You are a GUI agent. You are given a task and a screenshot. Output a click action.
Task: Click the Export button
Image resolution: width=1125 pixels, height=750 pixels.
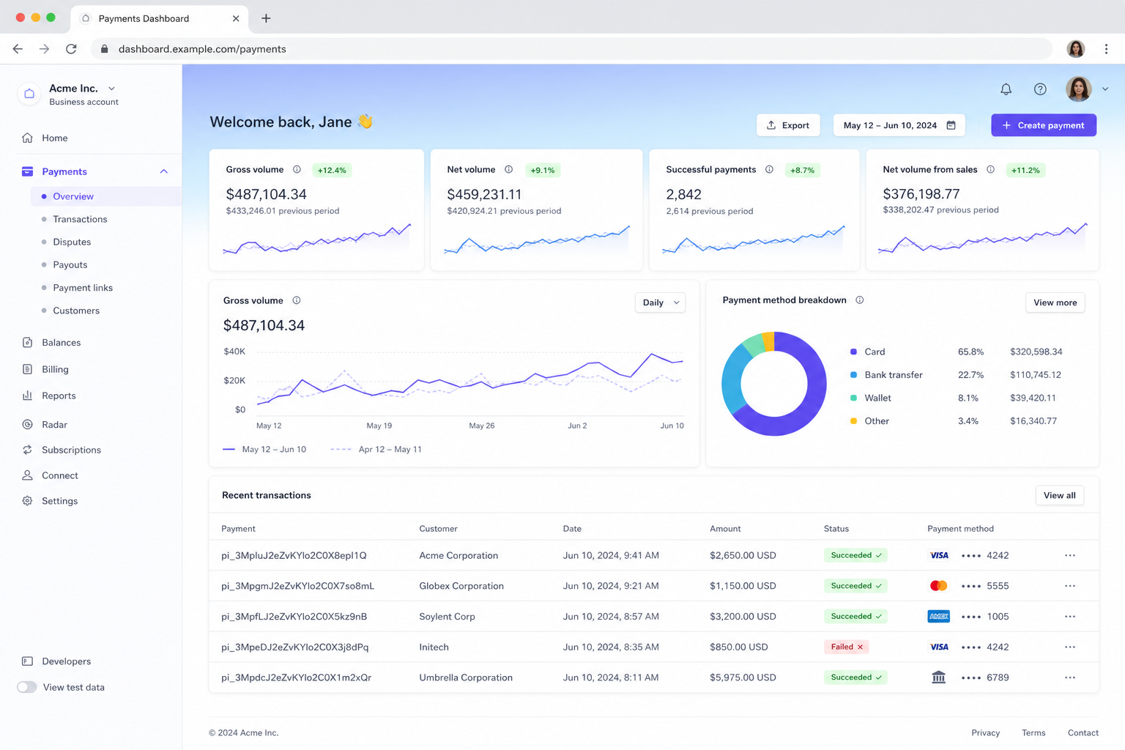(x=788, y=125)
